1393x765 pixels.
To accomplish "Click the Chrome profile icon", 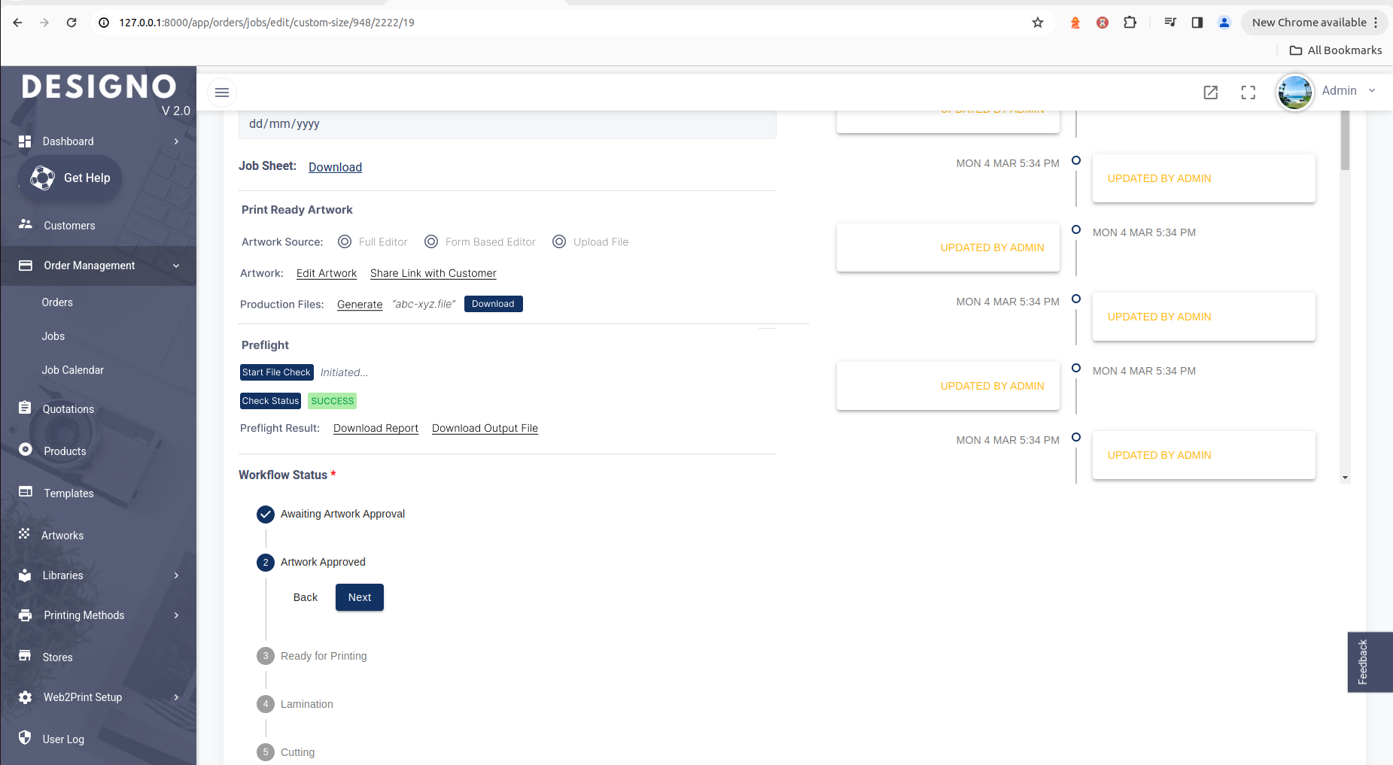I will (x=1224, y=23).
